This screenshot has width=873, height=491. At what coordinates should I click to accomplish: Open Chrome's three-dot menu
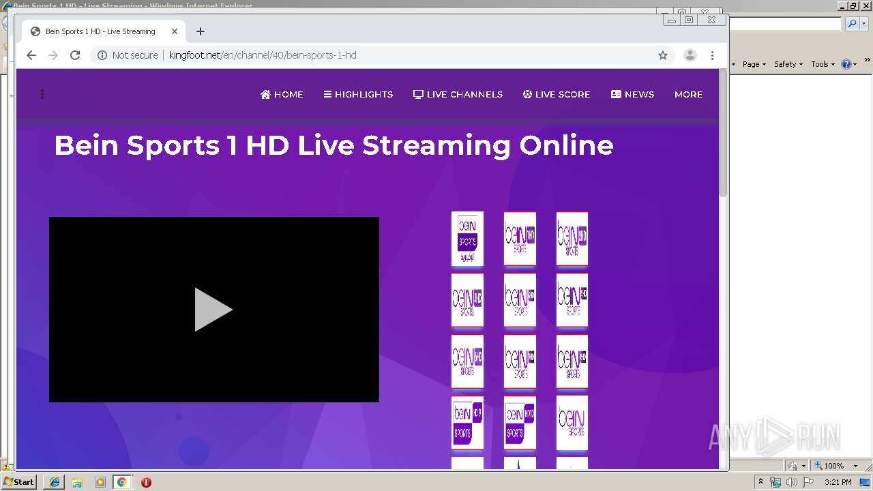click(x=712, y=55)
